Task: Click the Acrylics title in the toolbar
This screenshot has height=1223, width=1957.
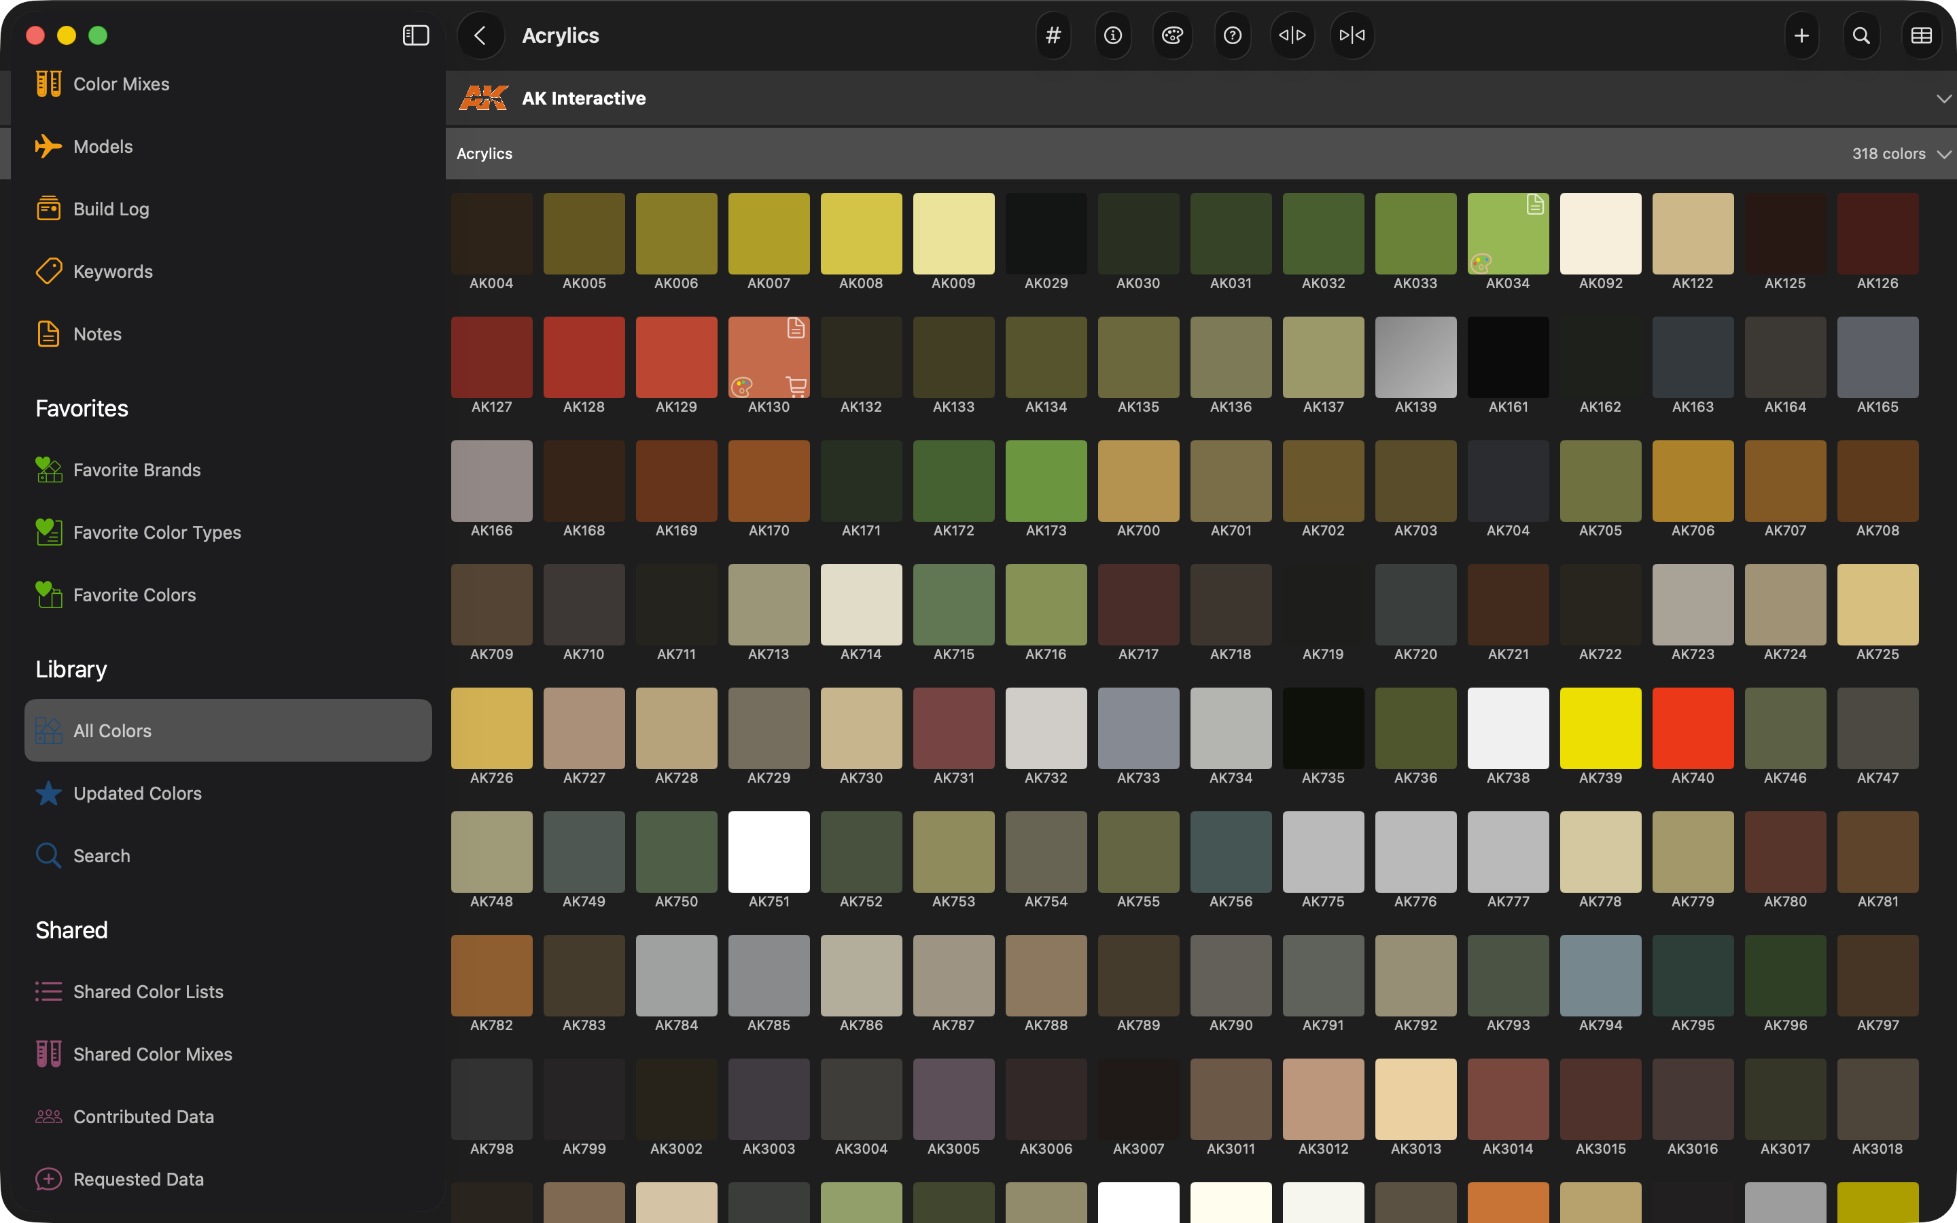Action: coord(561,35)
